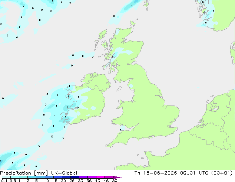Click the 15–20 mm legend color swatch
Screen dimensions: 235x182
[x=58, y=177]
